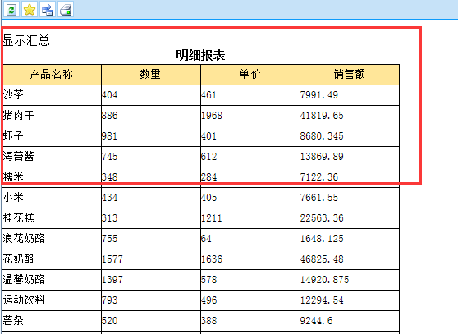The width and height of the screenshot is (458, 334).
Task: Click the 沙茶 product name cell
Action: [52, 95]
